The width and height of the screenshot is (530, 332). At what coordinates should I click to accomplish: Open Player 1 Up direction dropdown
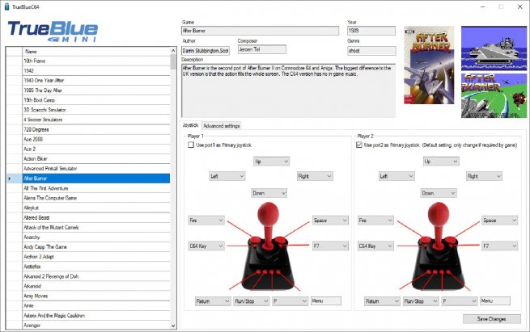[271, 162]
